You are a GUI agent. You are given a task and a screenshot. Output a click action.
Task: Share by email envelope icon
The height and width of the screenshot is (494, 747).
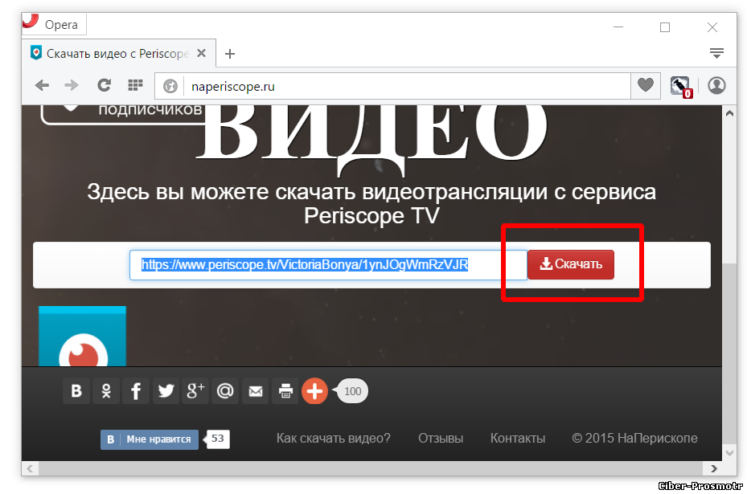coord(256,391)
